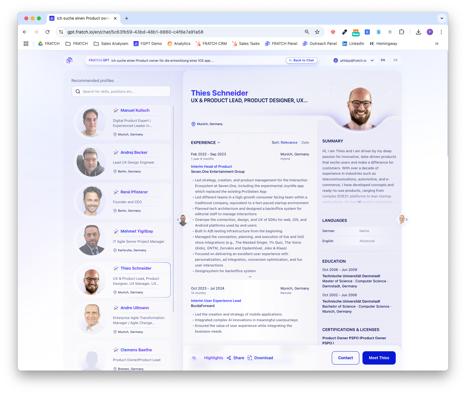Select René Pfisterer profile

point(122,201)
